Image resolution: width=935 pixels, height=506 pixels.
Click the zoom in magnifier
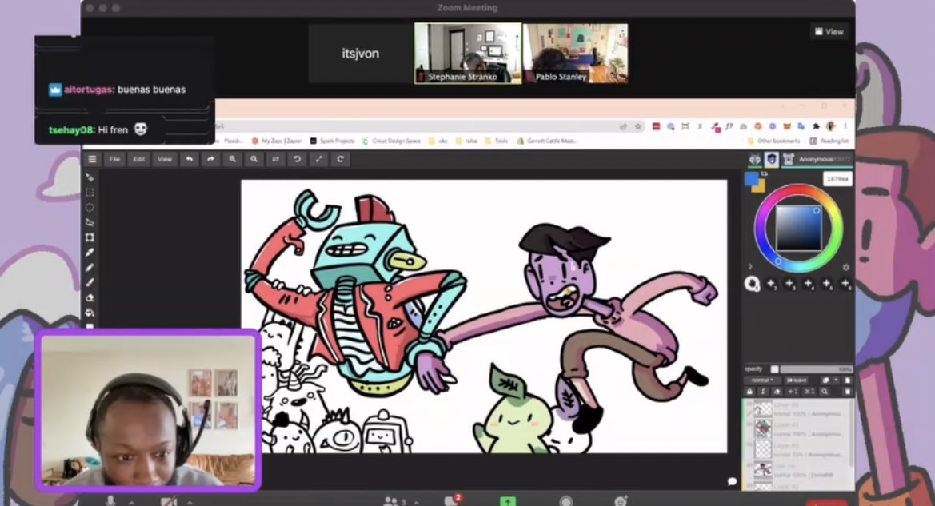[232, 159]
